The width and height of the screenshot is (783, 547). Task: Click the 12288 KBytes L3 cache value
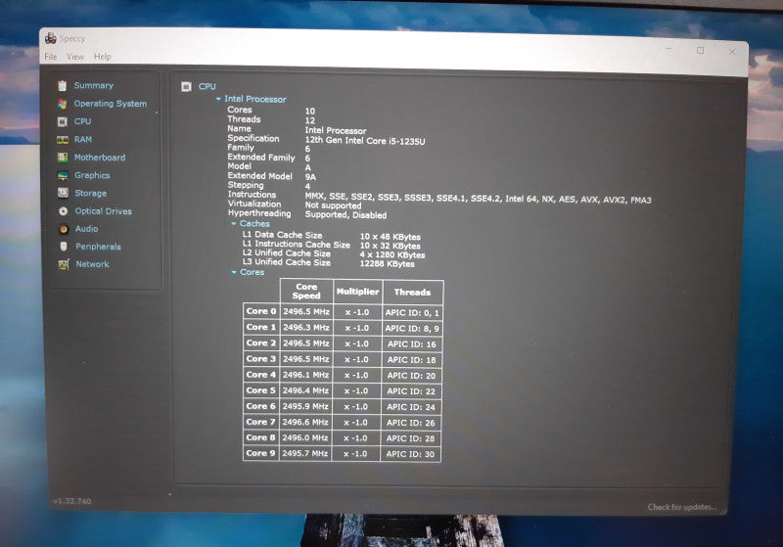(x=387, y=264)
